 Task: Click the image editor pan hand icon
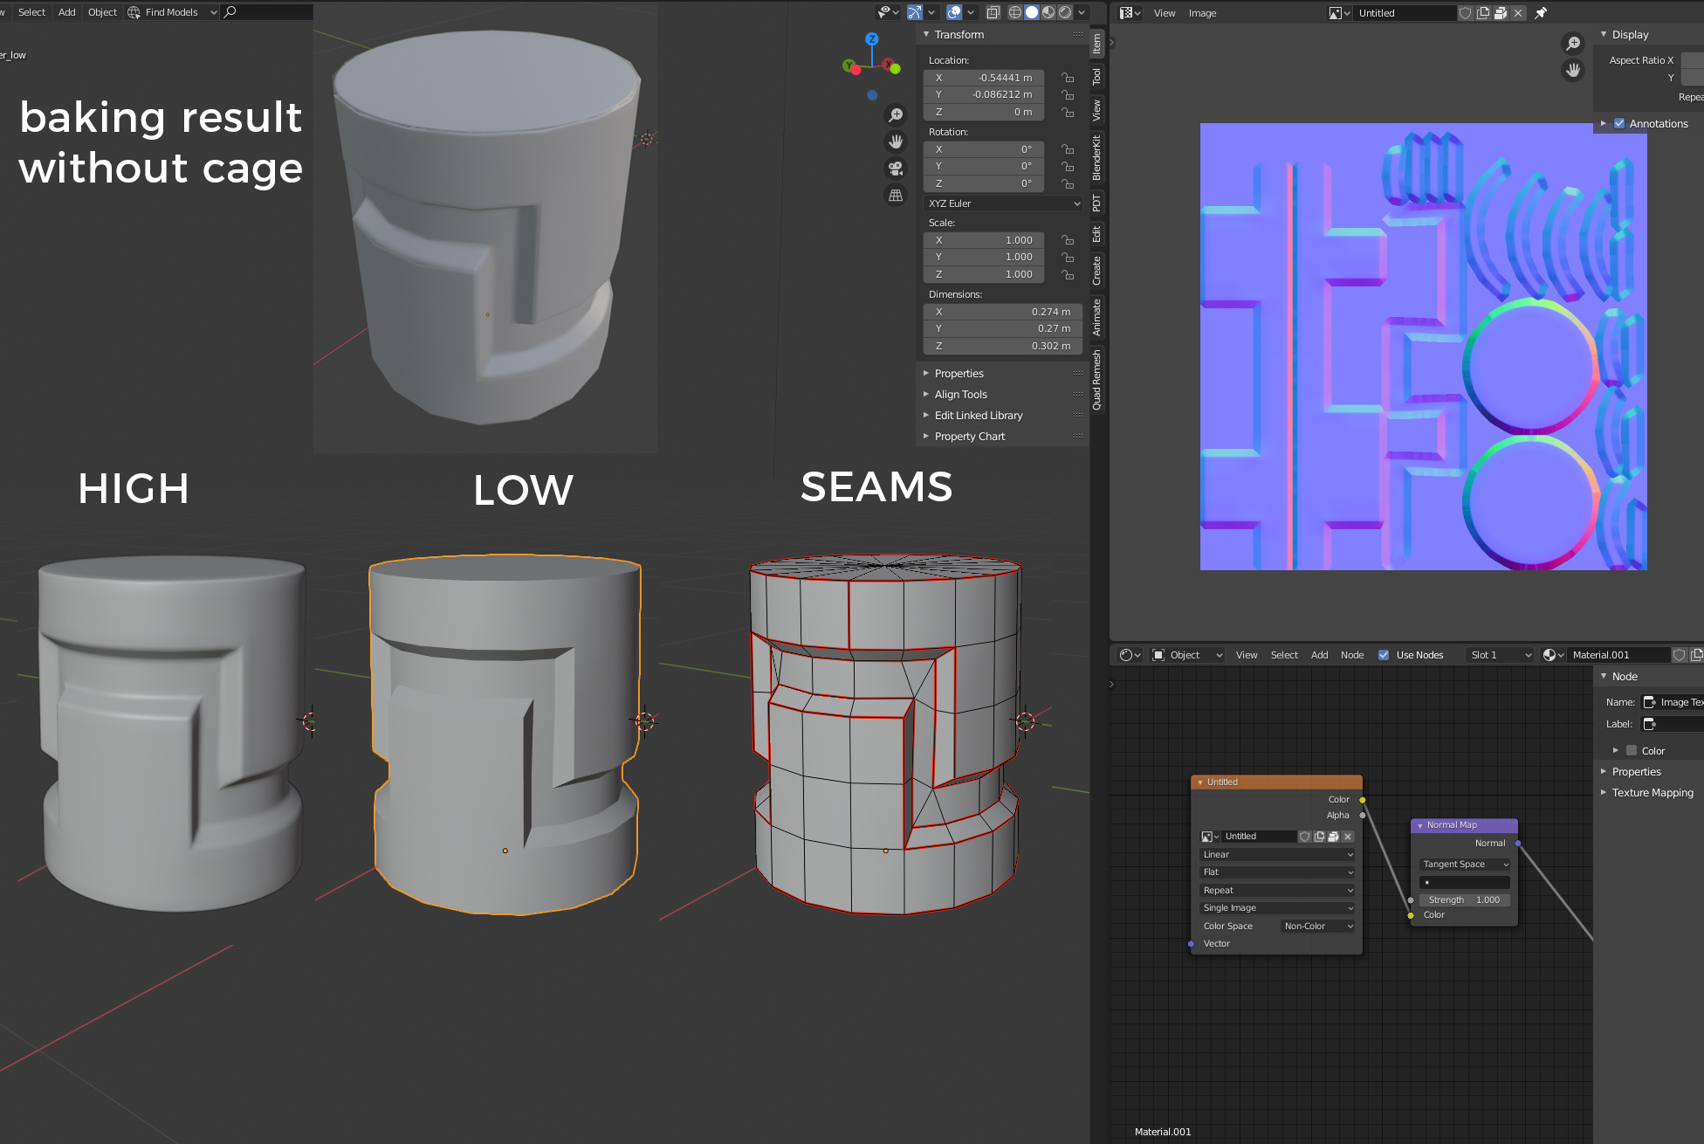click(1573, 71)
